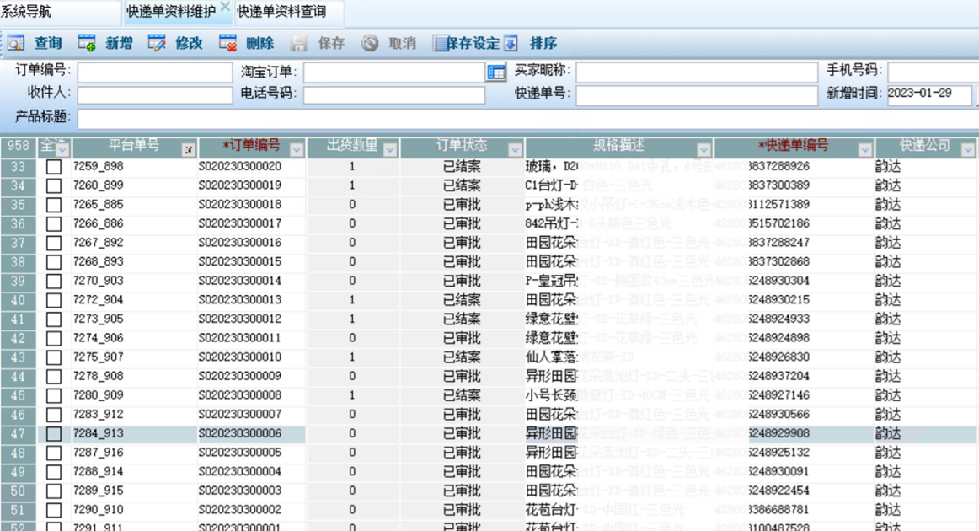Viewport: 979px width, 531px height.
Task: Click the 排序 (sort) arrow icon
Action: (x=511, y=44)
